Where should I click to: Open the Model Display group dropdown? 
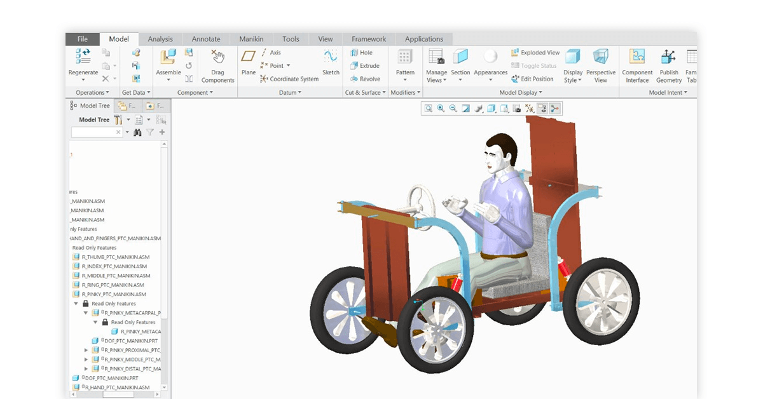click(x=521, y=92)
